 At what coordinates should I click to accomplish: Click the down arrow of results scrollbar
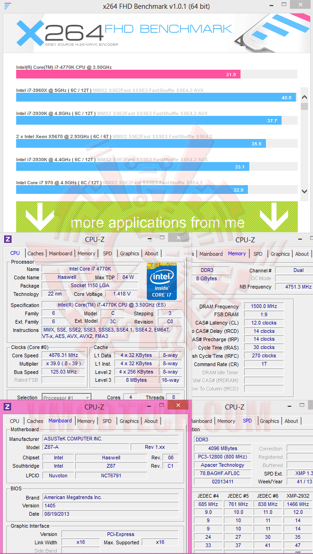[304, 191]
